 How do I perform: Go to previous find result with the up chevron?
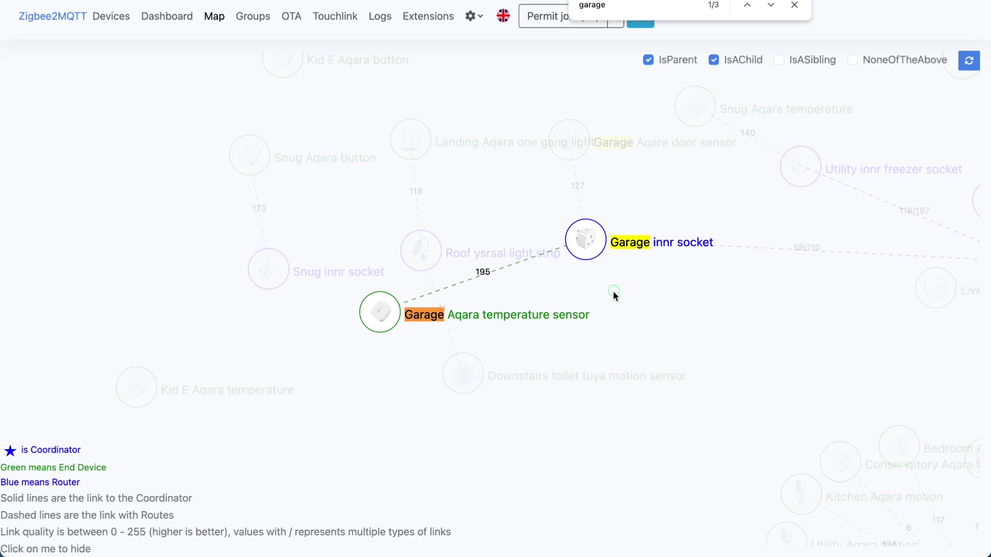pyautogui.click(x=747, y=5)
